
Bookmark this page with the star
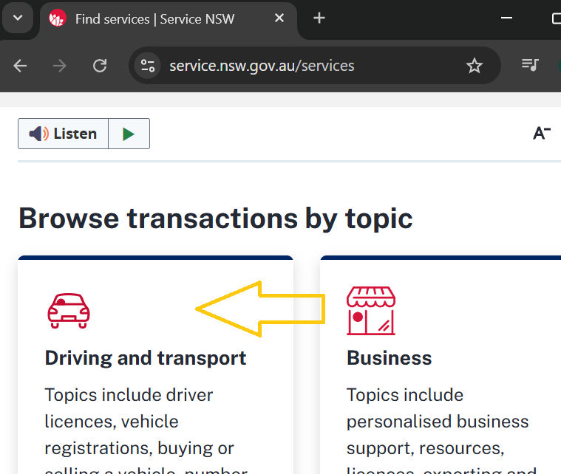[x=474, y=66]
